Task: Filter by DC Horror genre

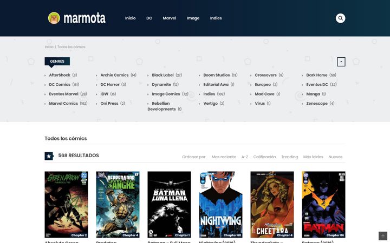Action: coord(110,84)
